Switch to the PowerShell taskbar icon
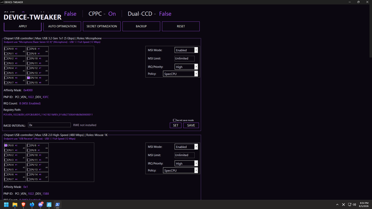 pyautogui.click(x=58, y=205)
